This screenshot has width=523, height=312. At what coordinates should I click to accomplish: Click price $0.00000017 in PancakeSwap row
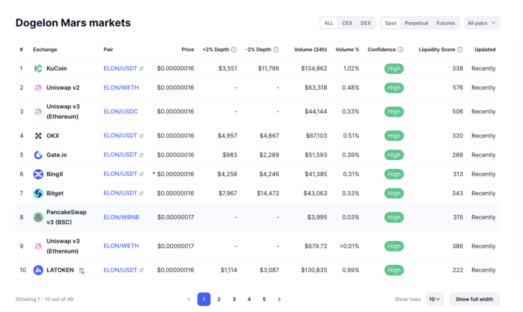click(175, 217)
